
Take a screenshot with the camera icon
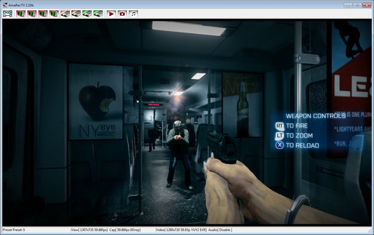tap(122, 14)
